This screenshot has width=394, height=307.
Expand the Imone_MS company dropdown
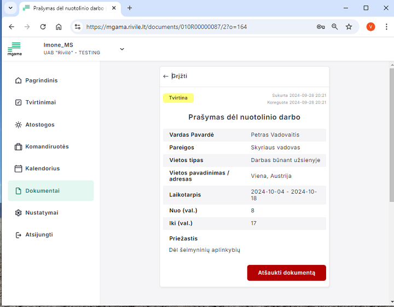pyautogui.click(x=122, y=49)
